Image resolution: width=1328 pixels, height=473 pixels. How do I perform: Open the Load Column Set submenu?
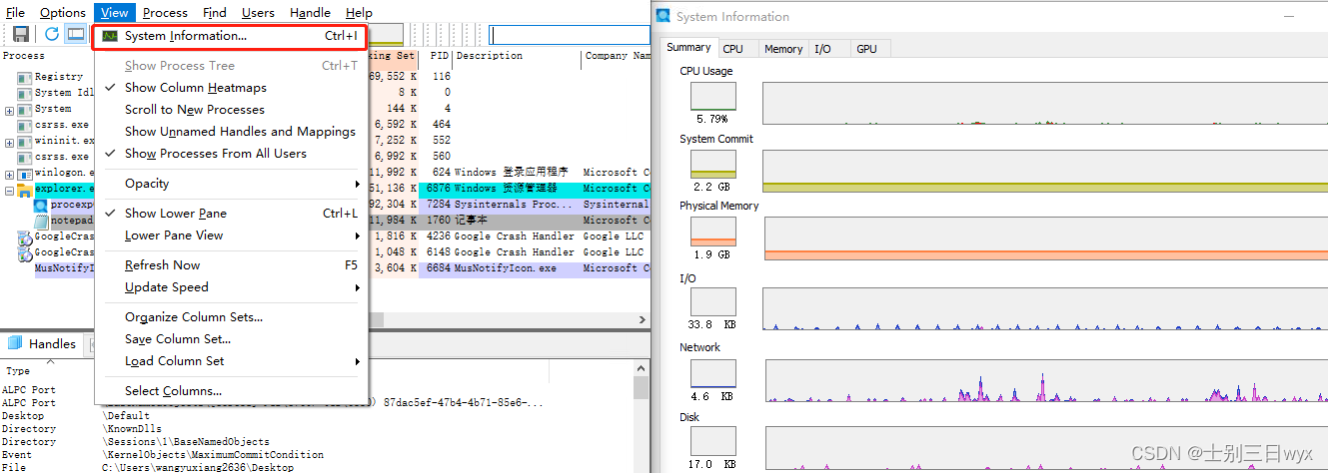pos(232,361)
